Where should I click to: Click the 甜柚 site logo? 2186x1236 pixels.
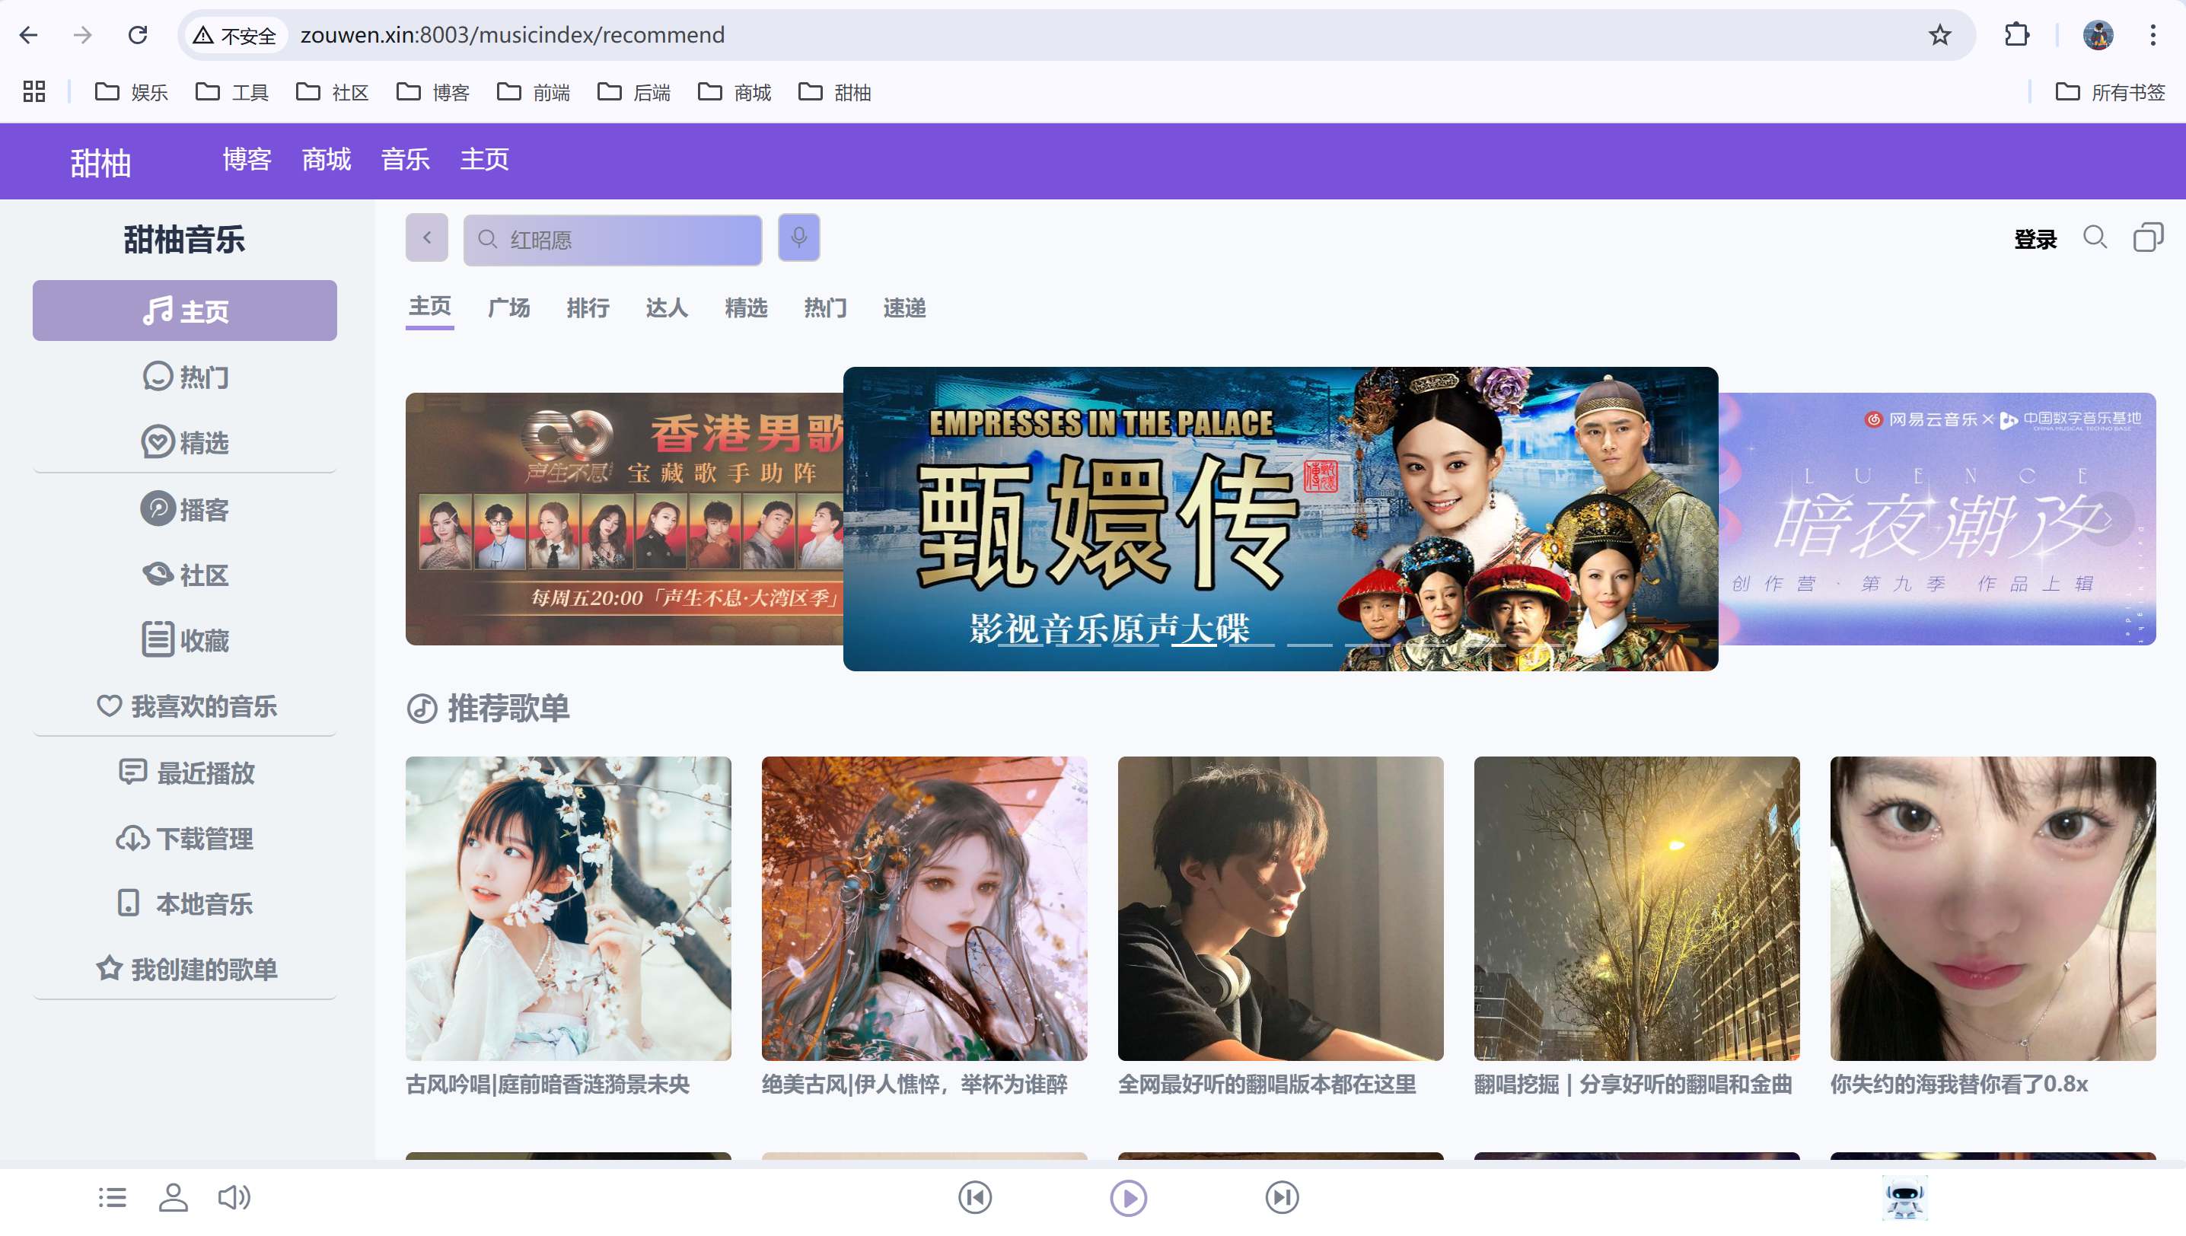(x=100, y=162)
